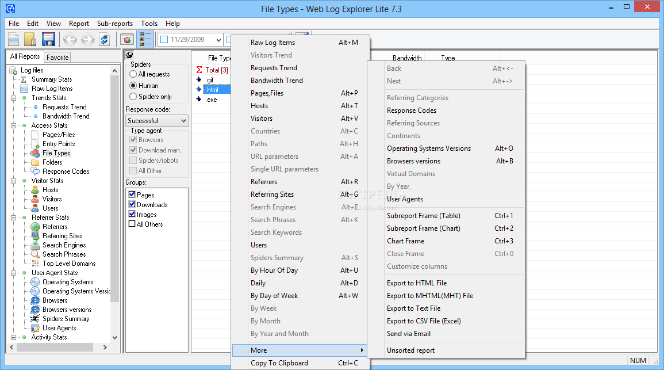This screenshot has width=664, height=370.
Task: Click the Referrers globe icon
Action: [35, 227]
